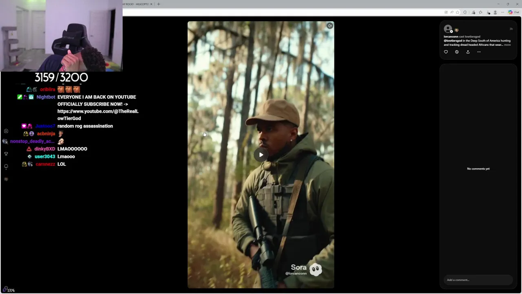Viewport: 522px width, 294px height.
Task: Click the '3h' post timestamp
Action: (511, 29)
